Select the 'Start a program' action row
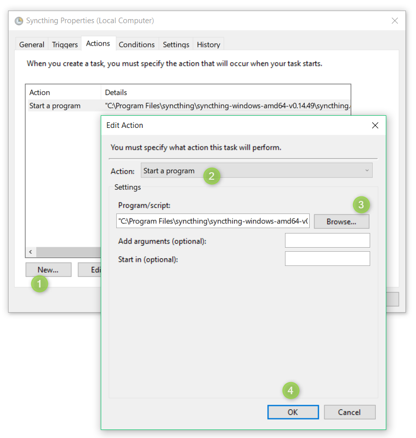This screenshot has width=416, height=438. click(189, 106)
